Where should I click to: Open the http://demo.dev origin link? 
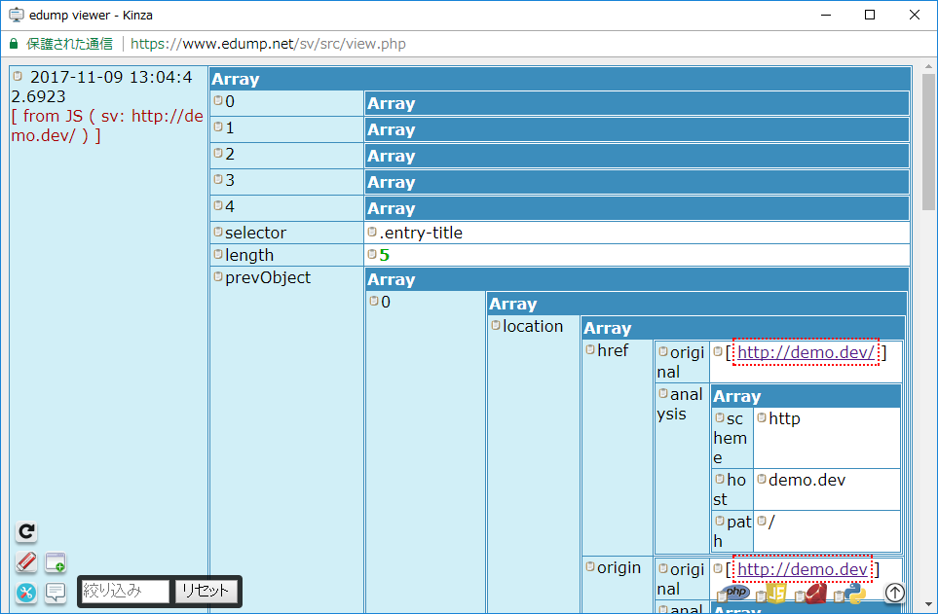point(802,569)
